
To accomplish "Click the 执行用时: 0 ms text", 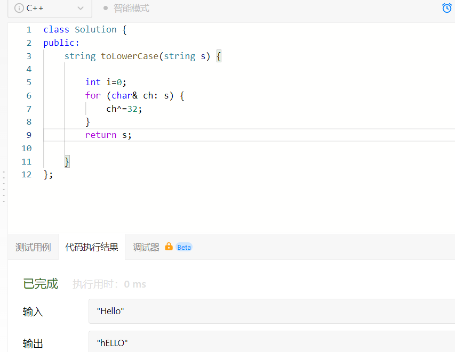I will pos(109,284).
